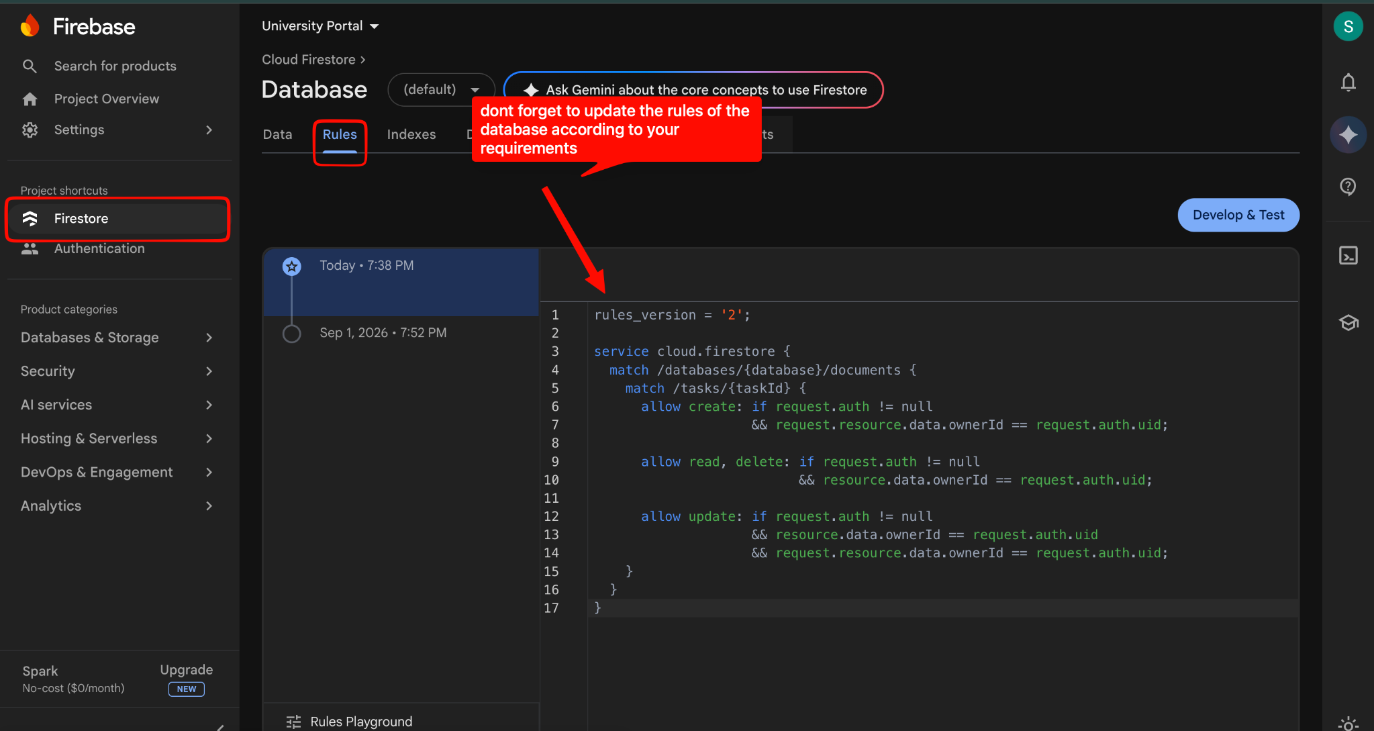Click the "allow update" rule line
The height and width of the screenshot is (731, 1374).
787,516
